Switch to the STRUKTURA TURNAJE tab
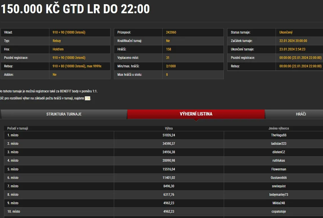The height and width of the screenshot is (218, 323). tap(64, 114)
